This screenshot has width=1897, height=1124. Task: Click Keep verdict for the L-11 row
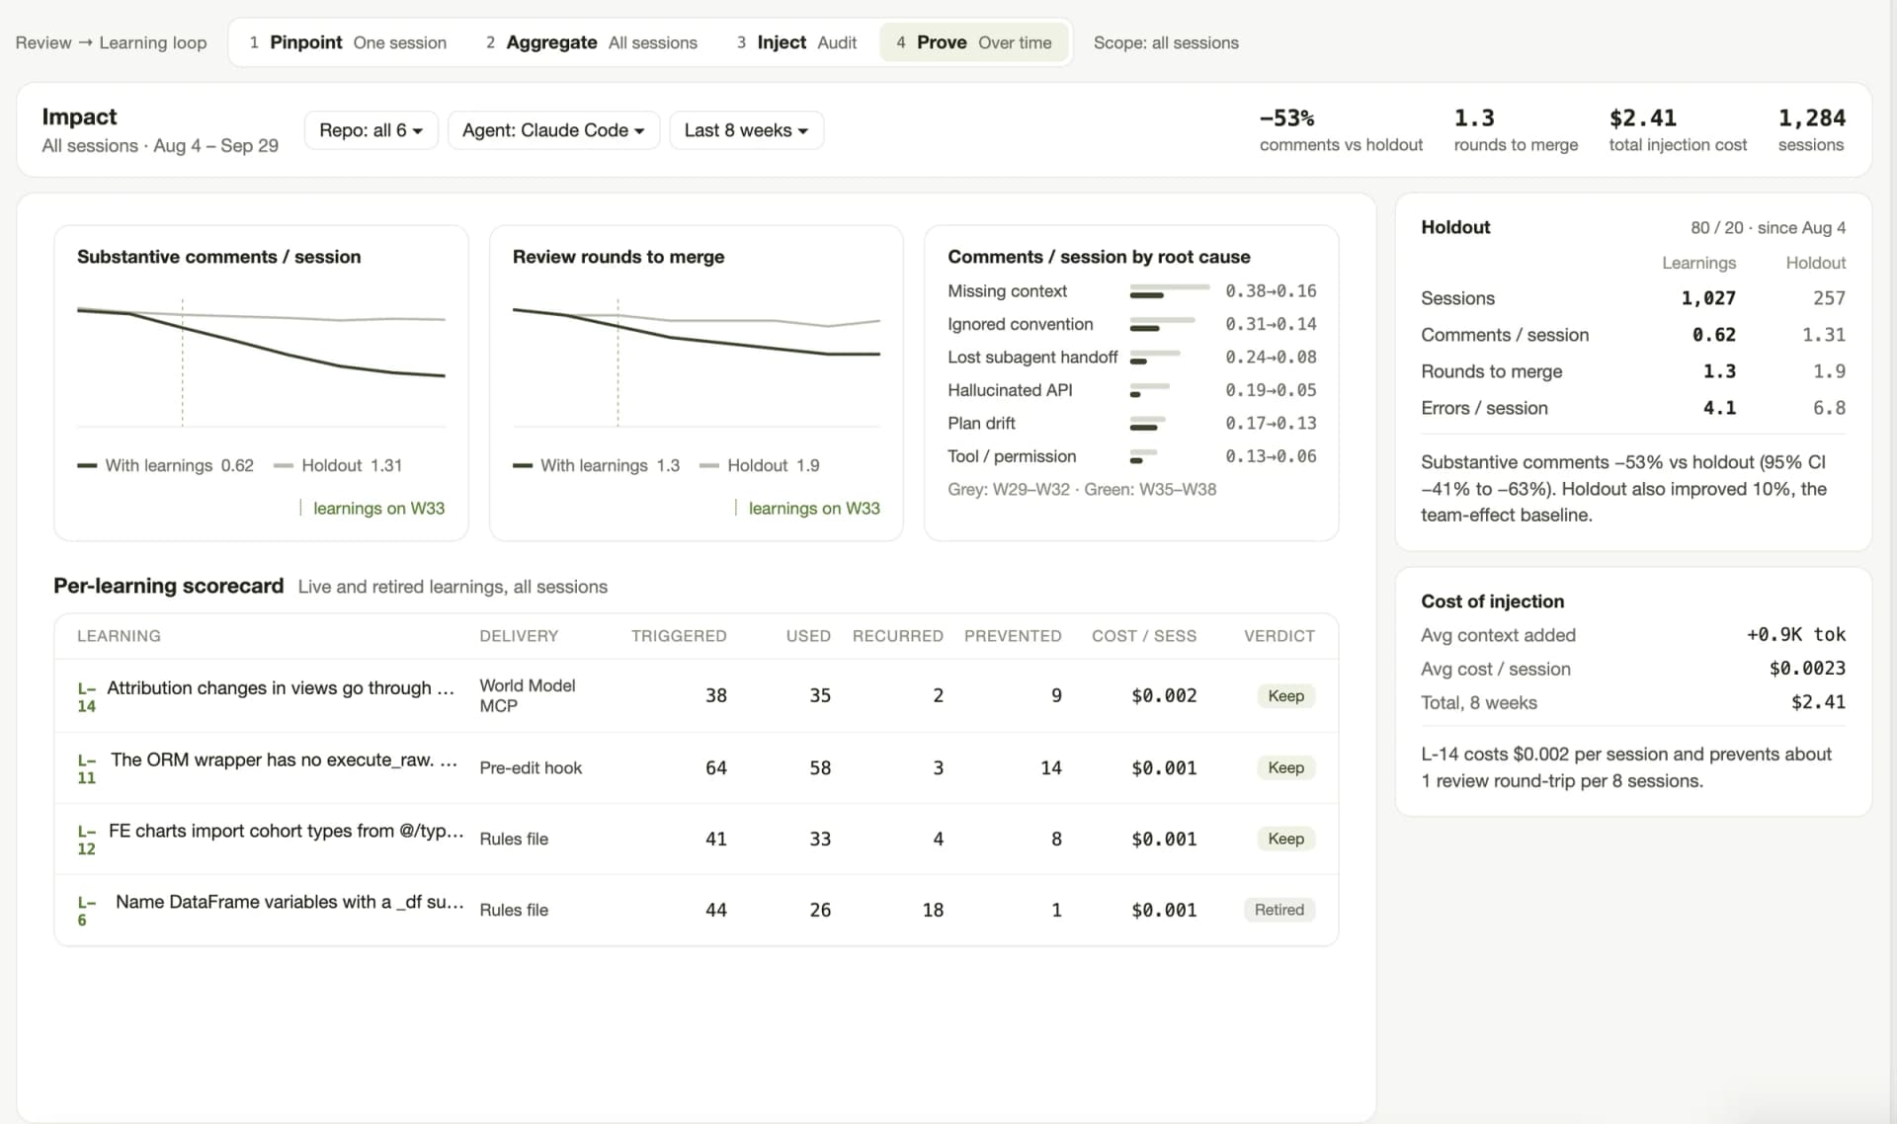tap(1285, 767)
